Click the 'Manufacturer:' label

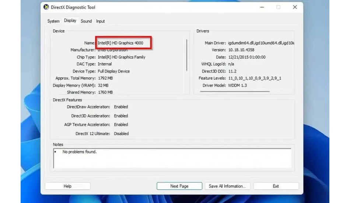coord(83,50)
